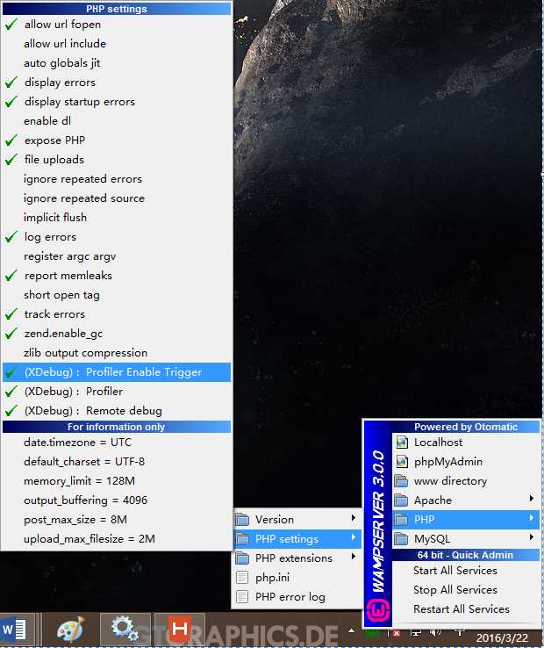Screen dimensions: 544x648
Task: Select output_buffering = 4096 entry
Action: (x=117, y=500)
